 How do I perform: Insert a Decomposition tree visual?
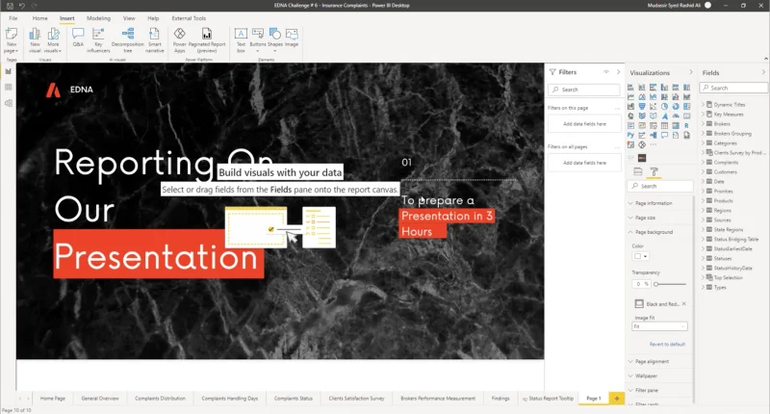(x=128, y=40)
